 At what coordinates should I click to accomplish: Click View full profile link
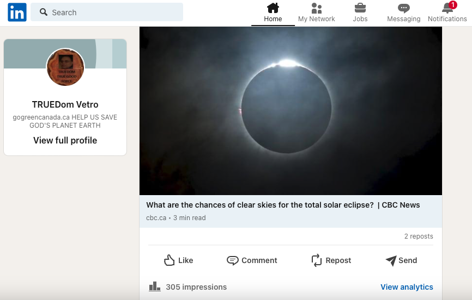65,140
